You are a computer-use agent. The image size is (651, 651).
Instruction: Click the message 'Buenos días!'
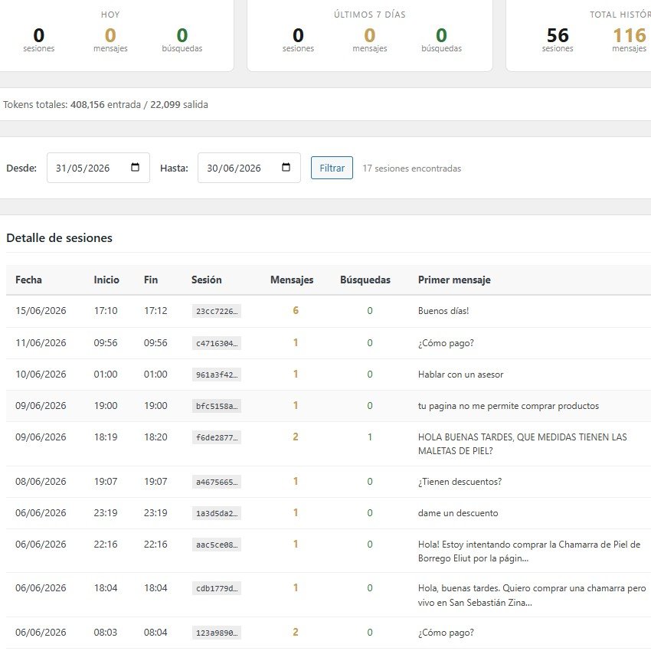click(x=443, y=311)
